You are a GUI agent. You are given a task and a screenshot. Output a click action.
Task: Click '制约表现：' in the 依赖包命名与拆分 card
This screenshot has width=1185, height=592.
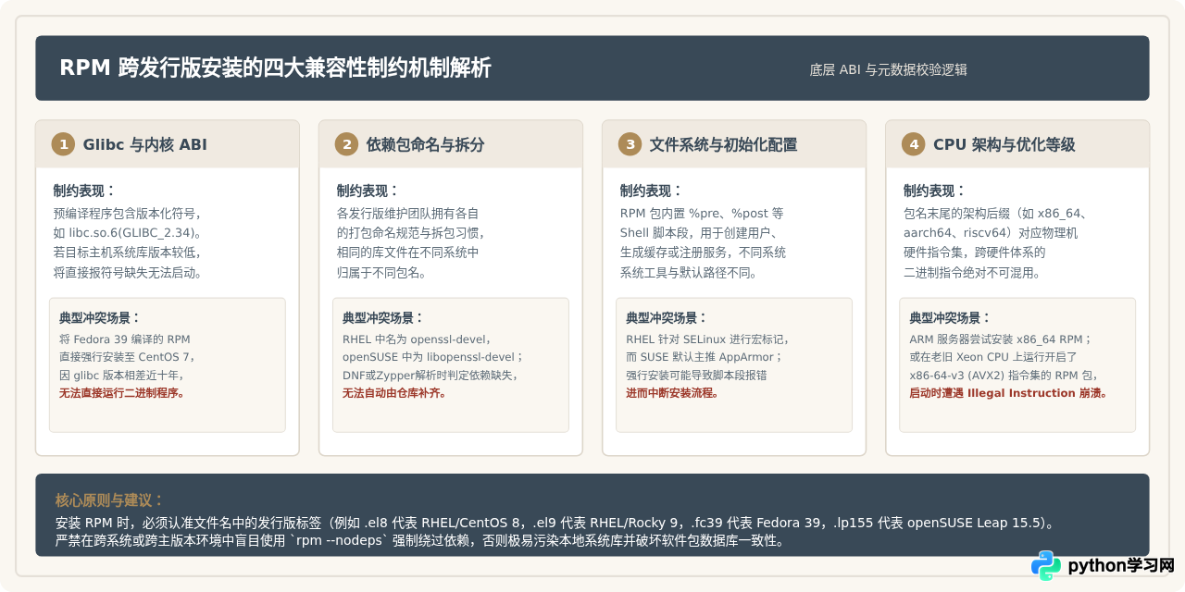pyautogui.click(x=368, y=191)
